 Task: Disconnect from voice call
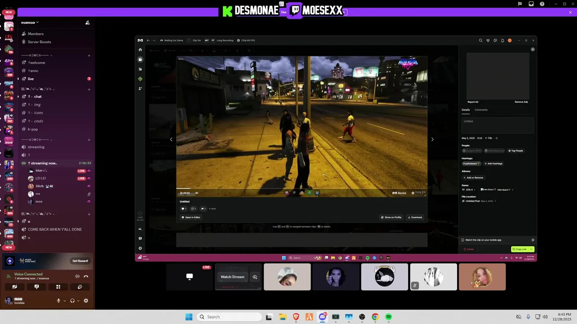tap(86, 276)
